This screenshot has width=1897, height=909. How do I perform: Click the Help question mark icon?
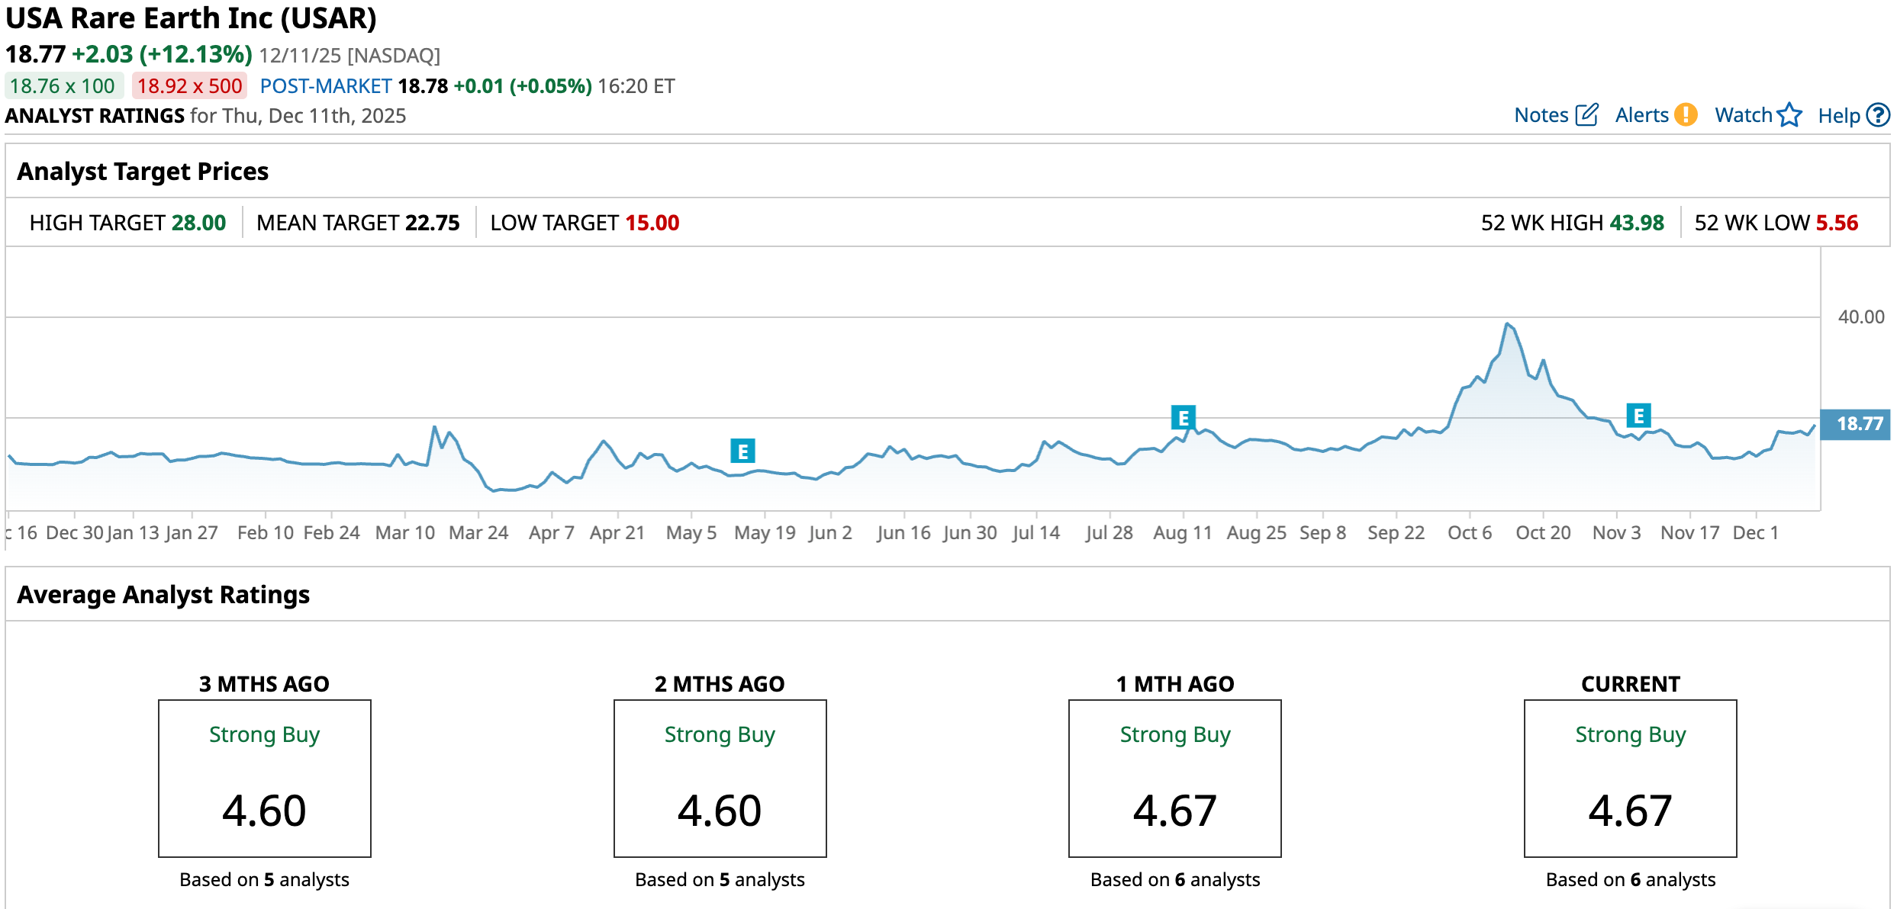1877,115
